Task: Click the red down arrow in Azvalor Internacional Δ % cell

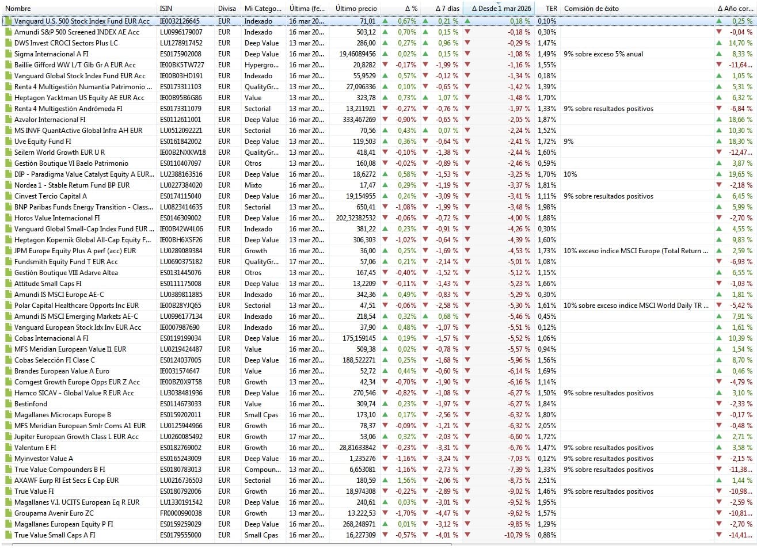Action: click(385, 120)
